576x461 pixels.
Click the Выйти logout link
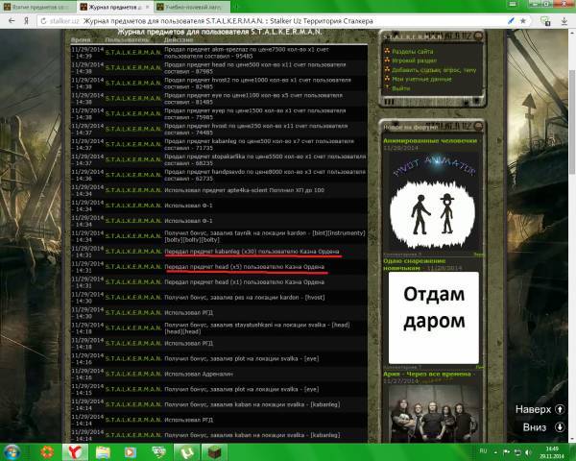(x=400, y=88)
